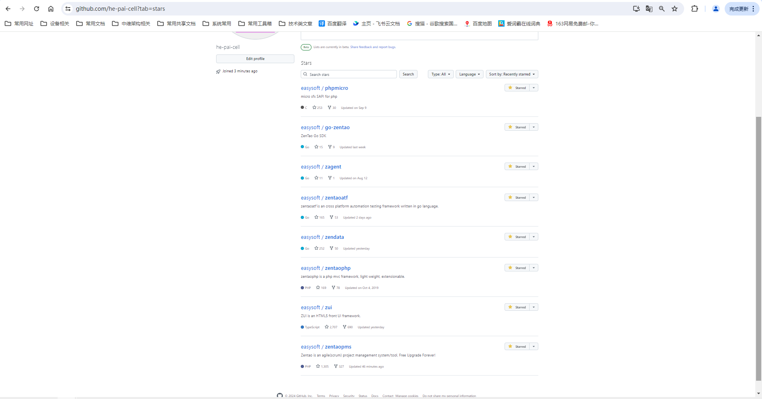Unstar the easysoft/zentaoatf repository
Screen dimensions: 762x399
point(517,198)
